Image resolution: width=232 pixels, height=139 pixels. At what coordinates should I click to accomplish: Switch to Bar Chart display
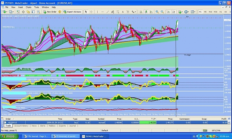pos(141,12)
